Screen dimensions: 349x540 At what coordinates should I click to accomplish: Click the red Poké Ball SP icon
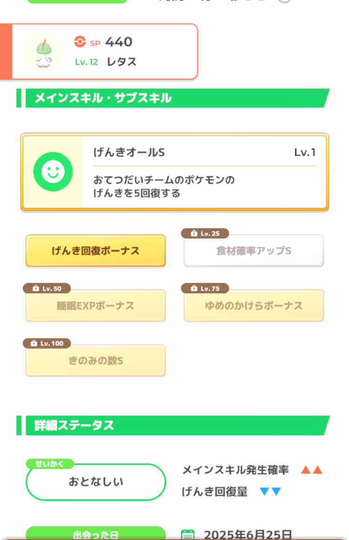coord(80,42)
